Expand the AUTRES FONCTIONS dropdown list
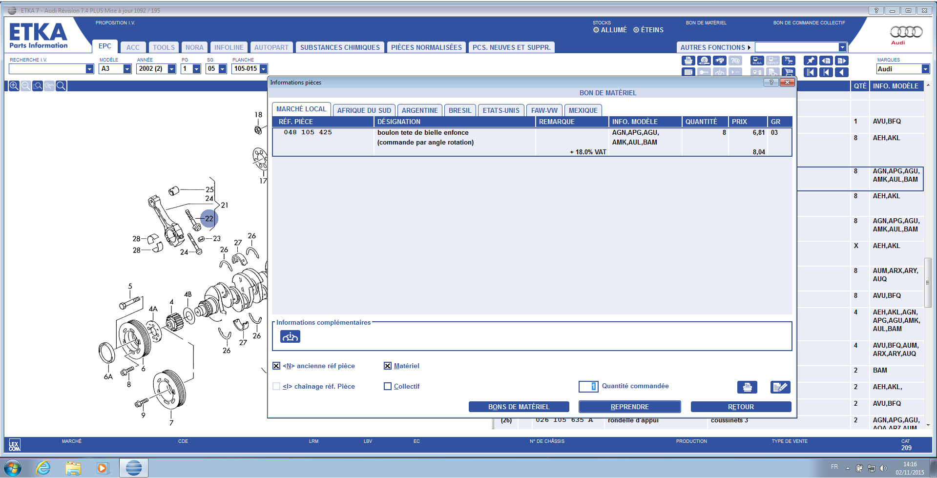Image resolution: width=937 pixels, height=478 pixels. tap(842, 47)
